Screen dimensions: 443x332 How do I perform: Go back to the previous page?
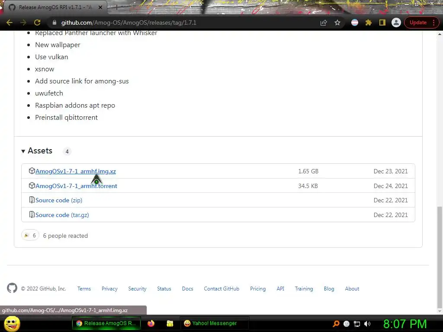10,22
